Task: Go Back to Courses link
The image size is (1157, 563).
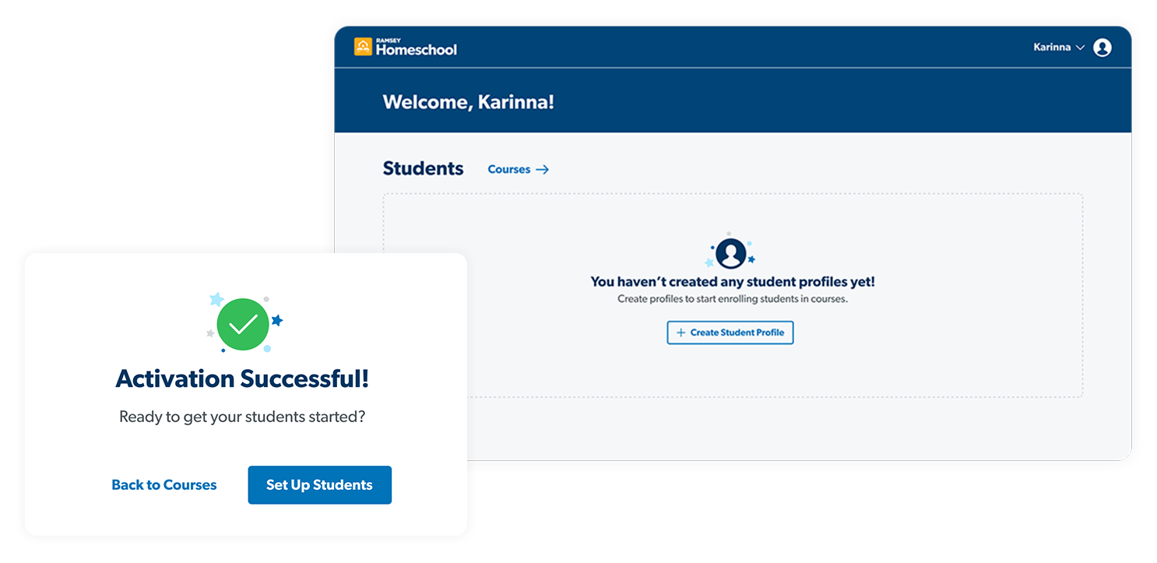Action: click(164, 485)
